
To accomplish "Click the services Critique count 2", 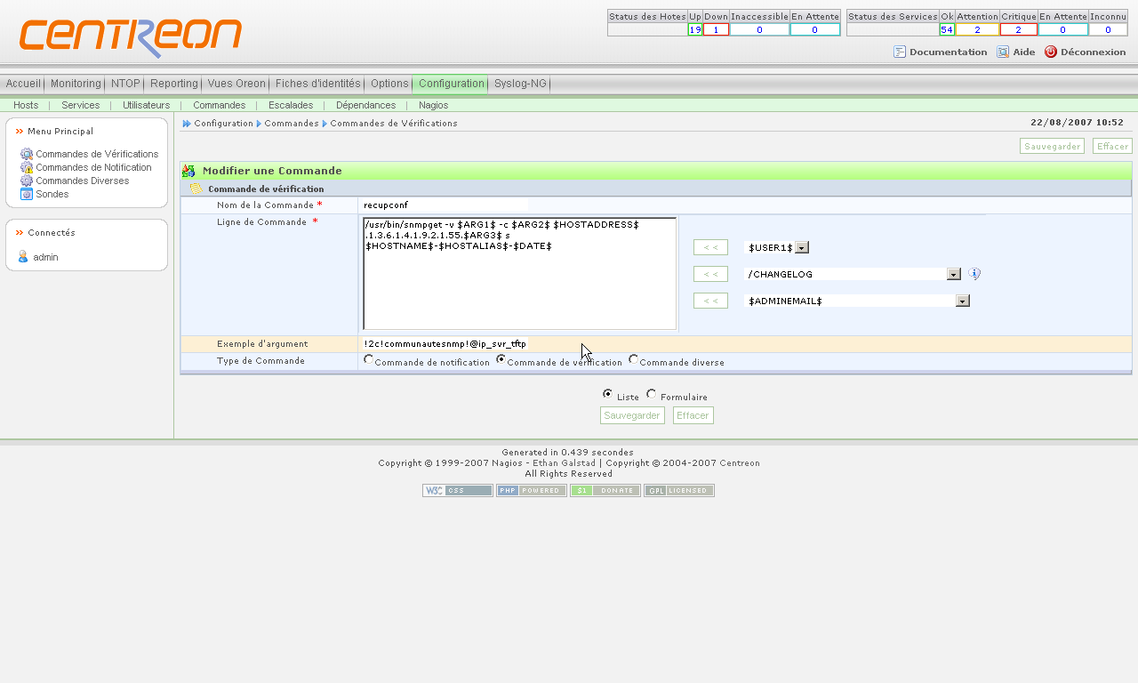I will point(1018,29).
